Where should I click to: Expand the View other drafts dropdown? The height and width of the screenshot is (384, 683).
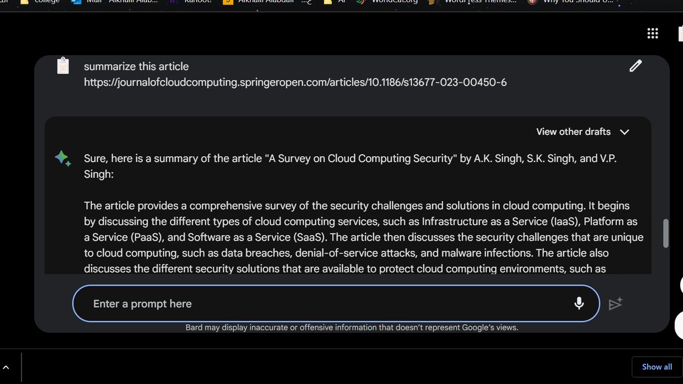pos(583,132)
